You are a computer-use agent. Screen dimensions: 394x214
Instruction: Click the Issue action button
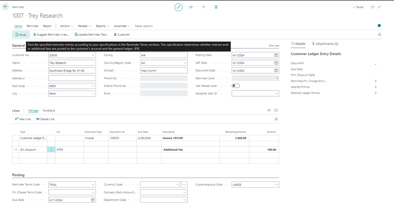tap(21, 35)
